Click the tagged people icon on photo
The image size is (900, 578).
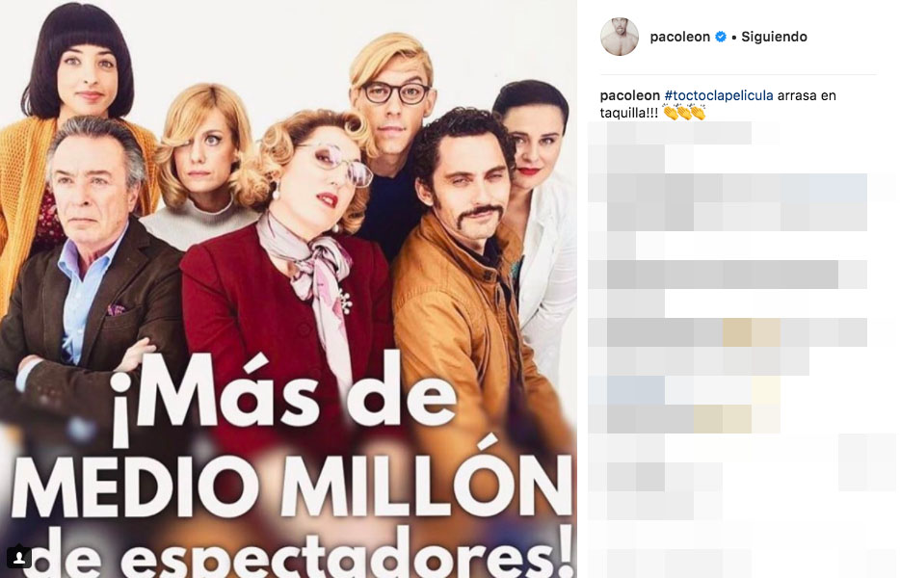(19, 557)
